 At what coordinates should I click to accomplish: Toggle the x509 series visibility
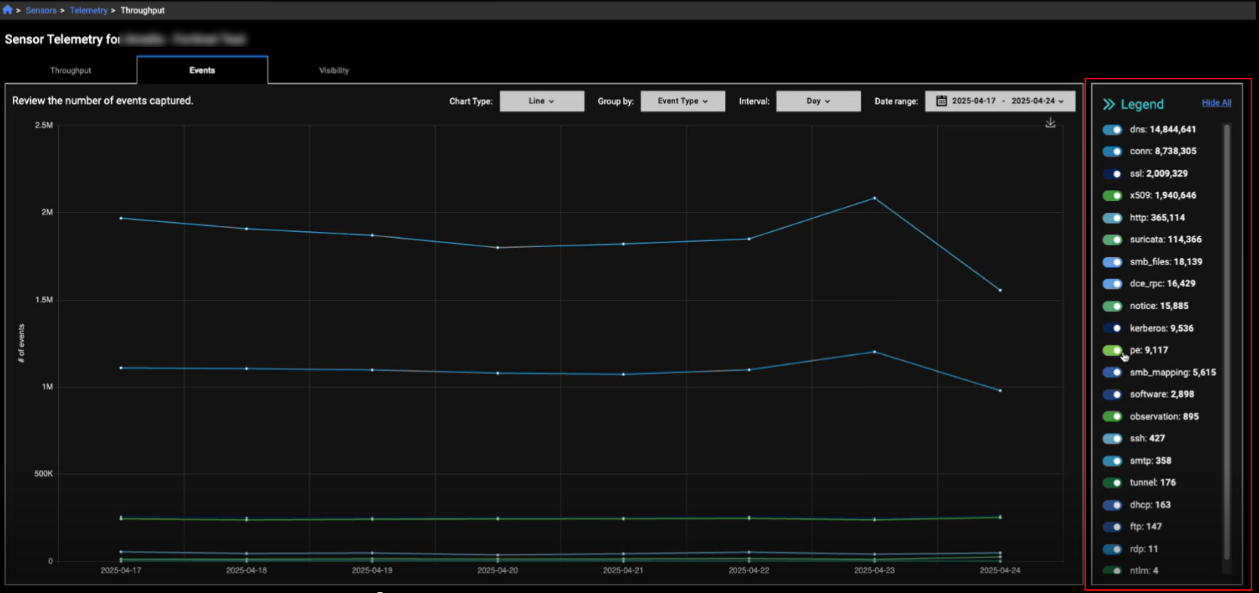point(1112,196)
